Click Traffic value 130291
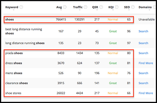 (x=80, y=19)
